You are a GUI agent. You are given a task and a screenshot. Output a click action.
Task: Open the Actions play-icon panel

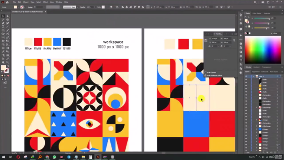coord(241,36)
